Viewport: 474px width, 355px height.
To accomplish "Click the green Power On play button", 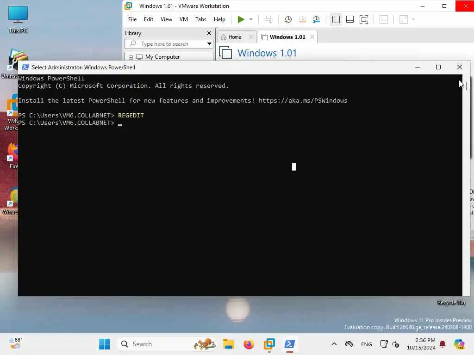I will tap(241, 19).
